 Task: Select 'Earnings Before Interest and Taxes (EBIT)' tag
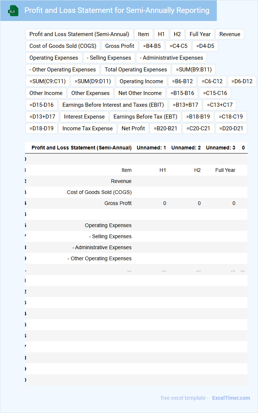(x=113, y=105)
